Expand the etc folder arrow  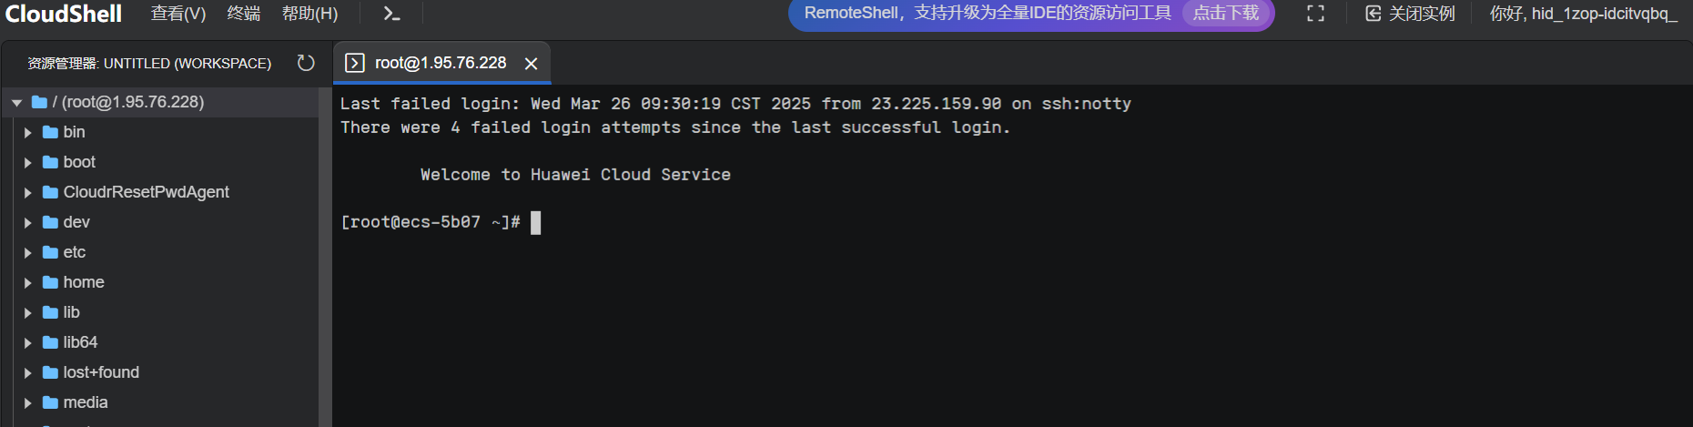(28, 253)
